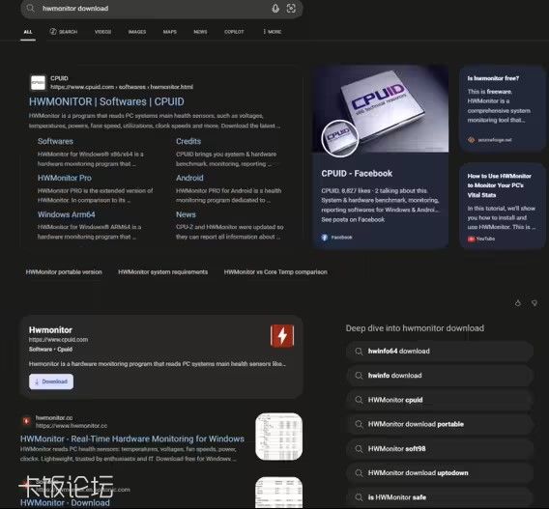549x509 pixels.
Task: Expand the MORE menu
Action: tap(273, 32)
